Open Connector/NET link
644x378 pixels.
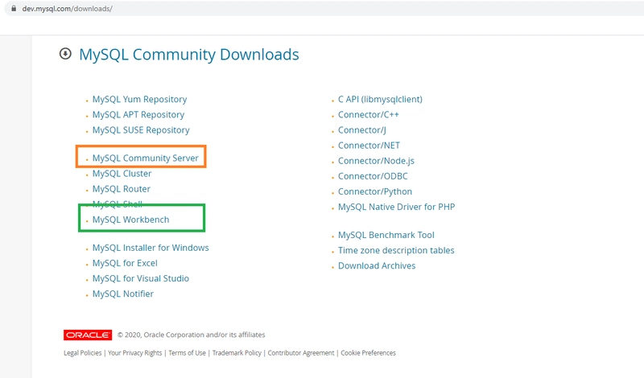point(369,146)
